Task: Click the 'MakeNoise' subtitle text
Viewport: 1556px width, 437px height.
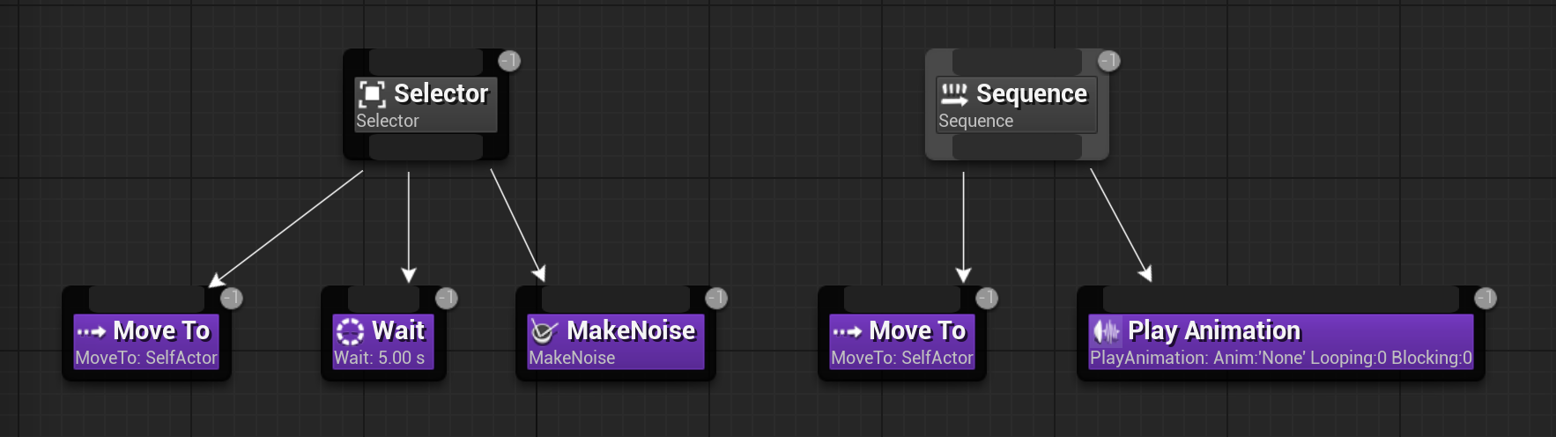Action: click(572, 358)
